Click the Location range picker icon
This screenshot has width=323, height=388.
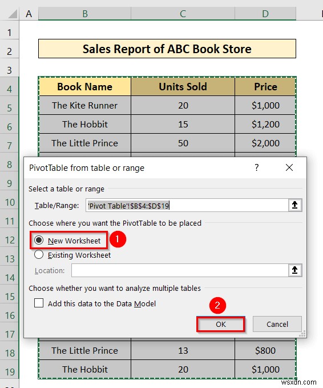point(295,270)
